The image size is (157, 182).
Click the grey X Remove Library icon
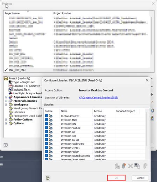coord(130,166)
